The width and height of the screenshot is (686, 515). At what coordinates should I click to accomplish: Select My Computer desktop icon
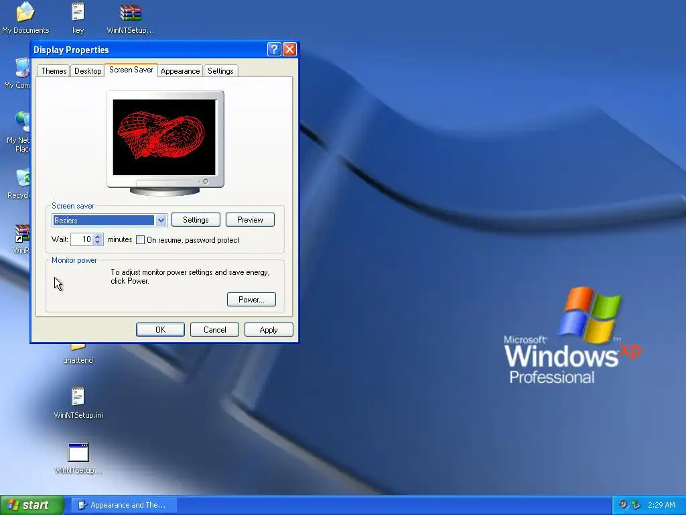pyautogui.click(x=22, y=68)
